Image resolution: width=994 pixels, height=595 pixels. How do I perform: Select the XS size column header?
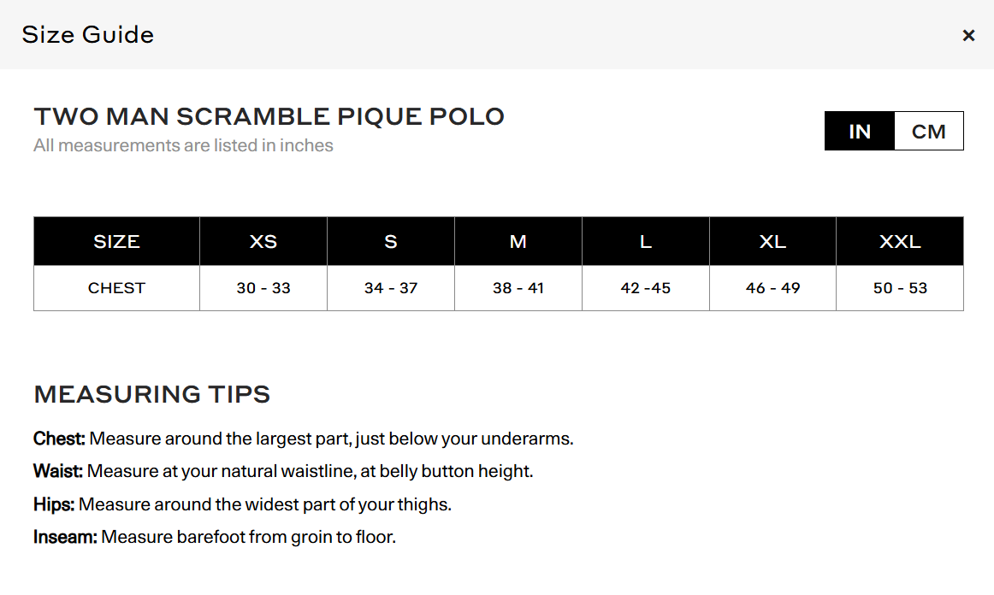click(x=263, y=242)
